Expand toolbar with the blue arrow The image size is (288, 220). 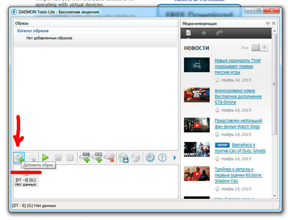pyautogui.click(x=175, y=157)
